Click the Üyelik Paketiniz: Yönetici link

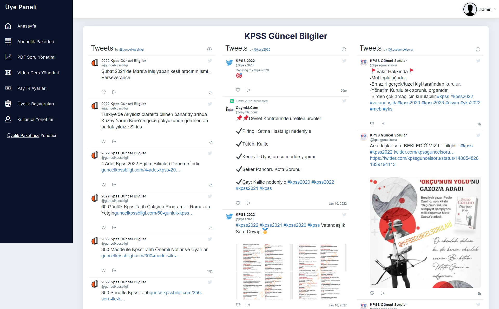click(x=32, y=135)
